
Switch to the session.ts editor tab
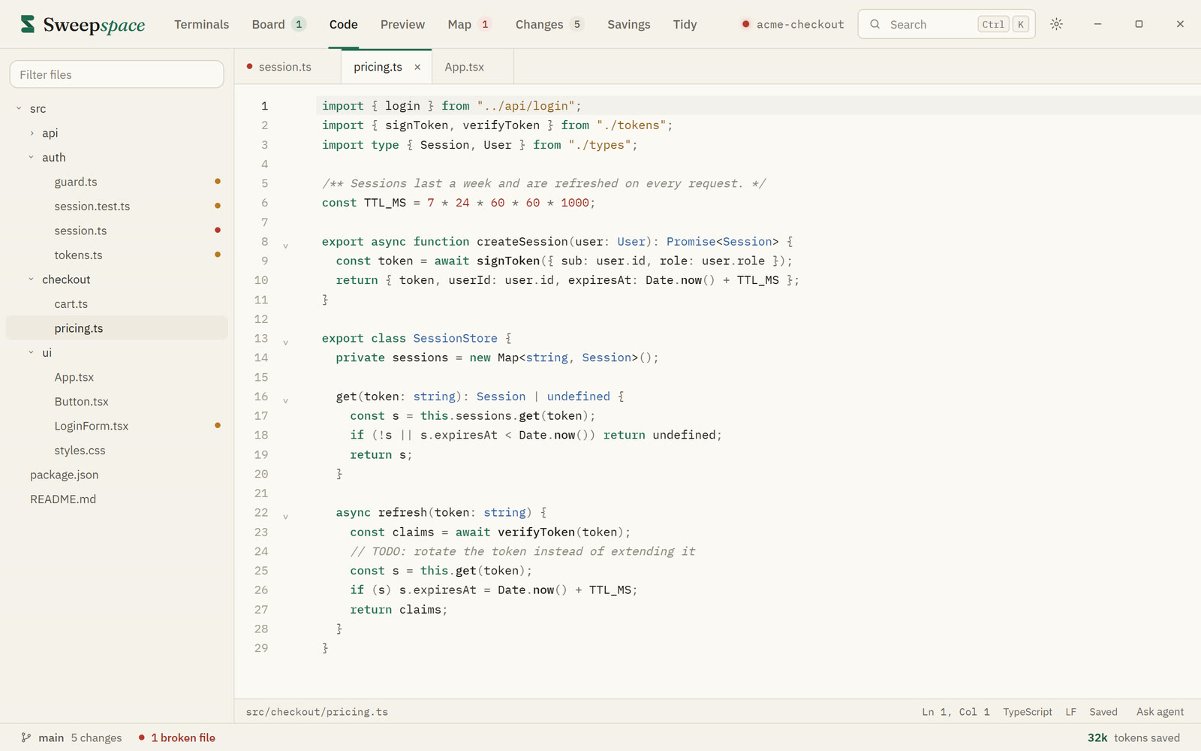[x=287, y=67]
